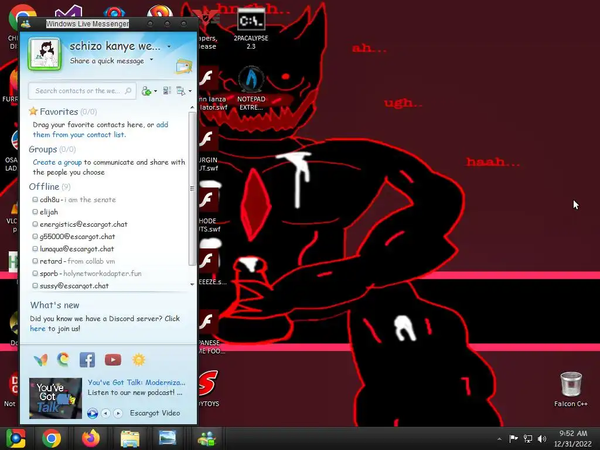Click the Escargot snail icon in bottom bar

click(x=63, y=359)
